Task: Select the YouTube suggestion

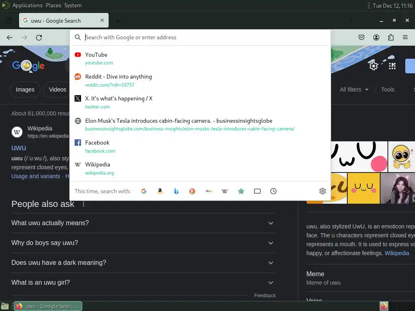Action: (x=200, y=59)
